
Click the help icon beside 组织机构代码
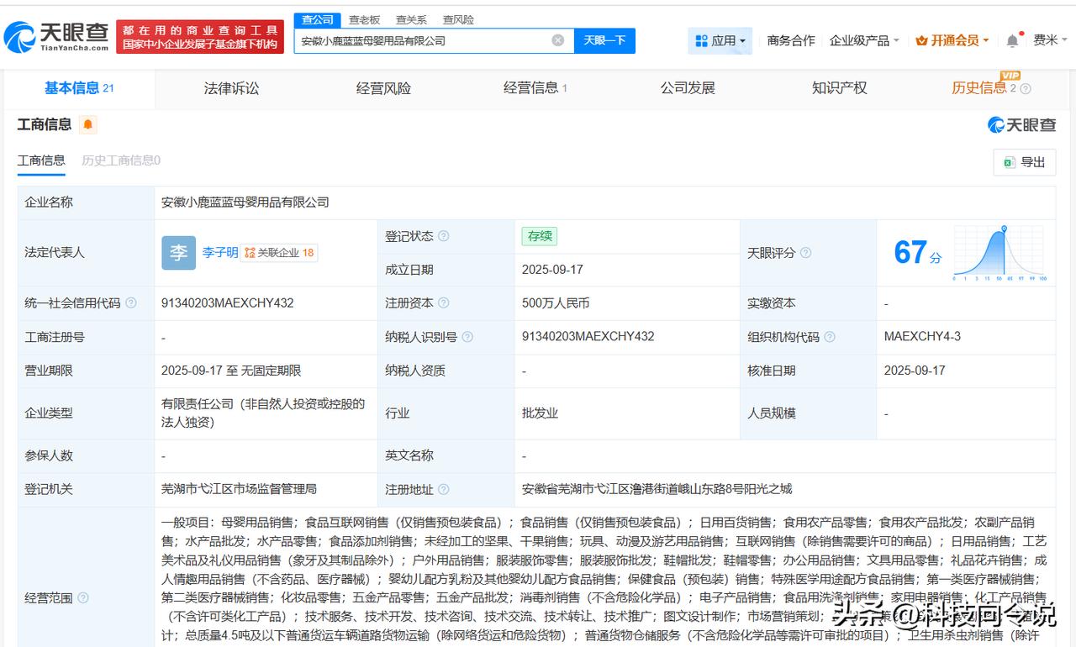[x=830, y=337]
